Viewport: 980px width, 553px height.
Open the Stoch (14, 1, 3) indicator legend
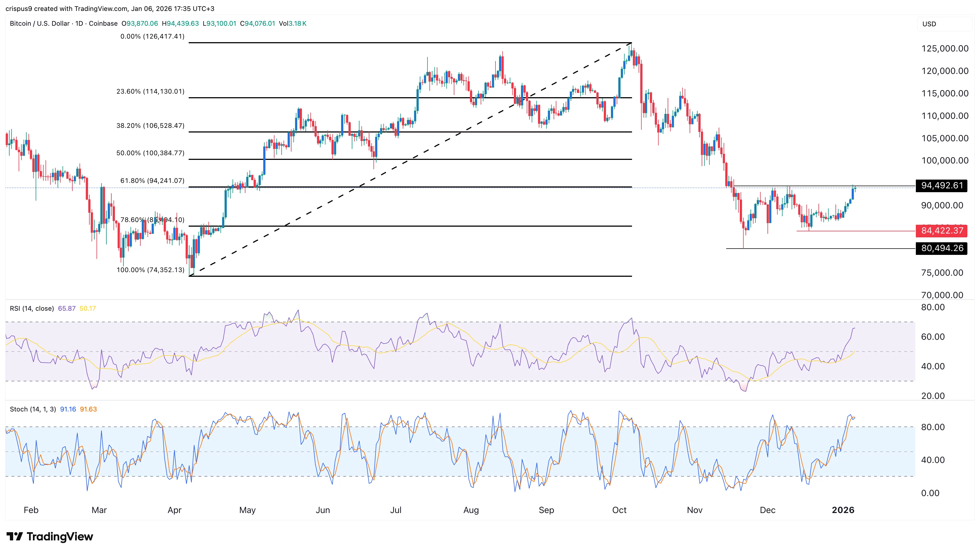[33, 409]
